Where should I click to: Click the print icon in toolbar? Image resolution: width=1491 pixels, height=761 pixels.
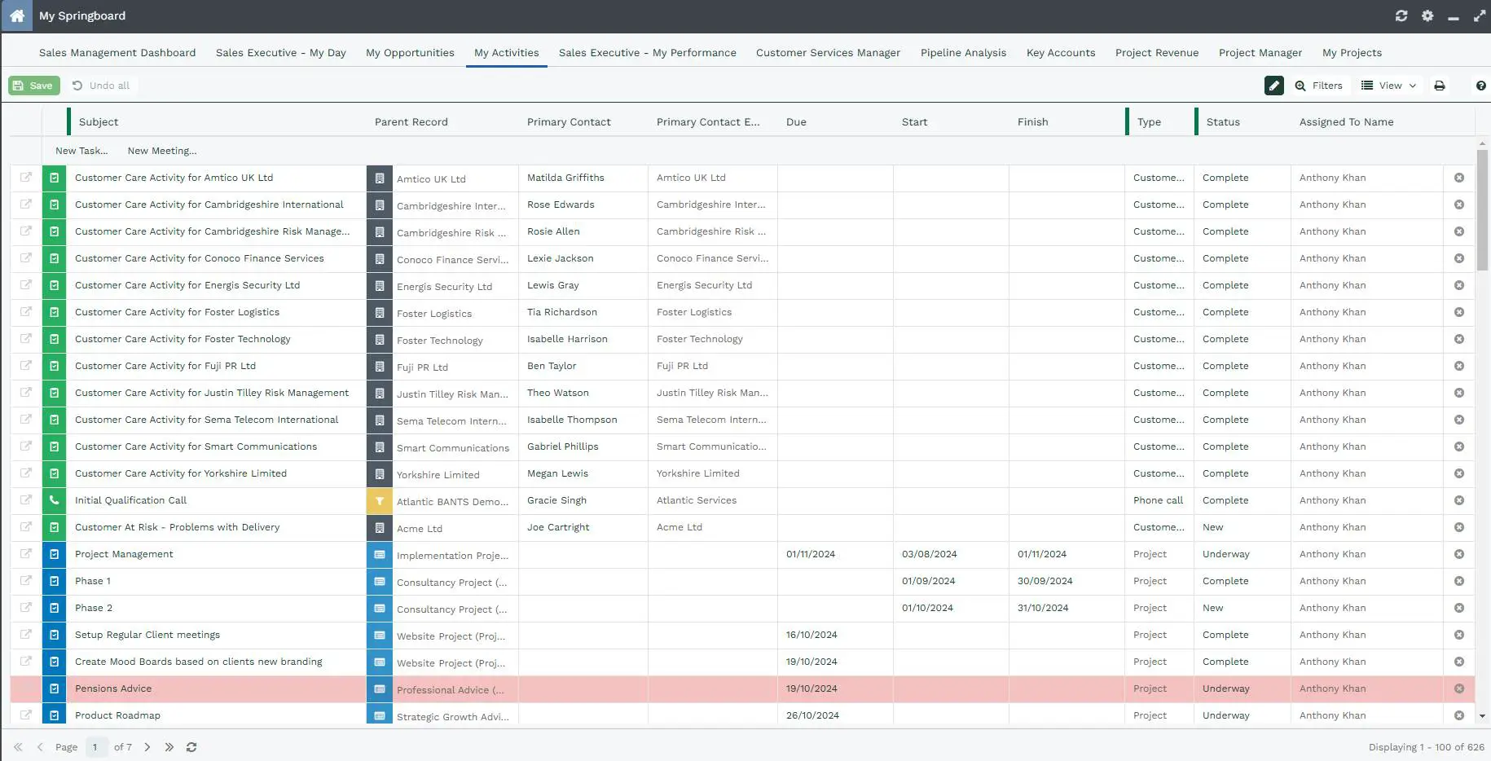click(x=1440, y=86)
